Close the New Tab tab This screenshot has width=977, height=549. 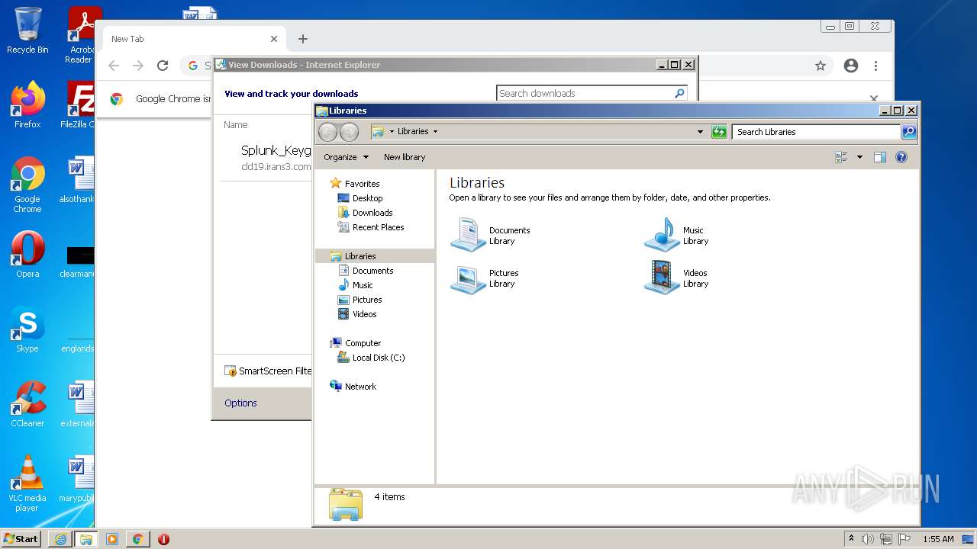pyautogui.click(x=274, y=39)
